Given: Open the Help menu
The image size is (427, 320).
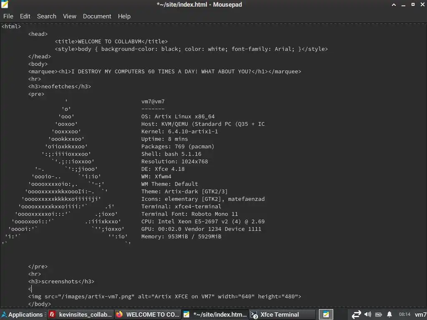Looking at the screenshot, I should click(124, 16).
